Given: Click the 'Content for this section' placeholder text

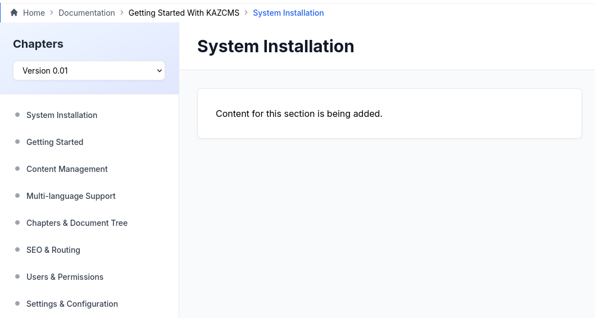Looking at the screenshot, I should [x=299, y=113].
